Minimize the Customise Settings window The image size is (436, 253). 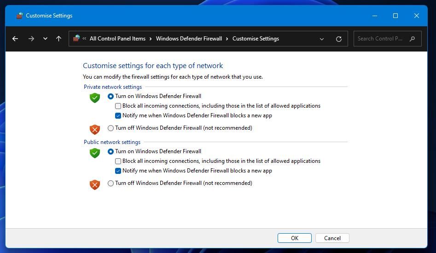point(375,16)
